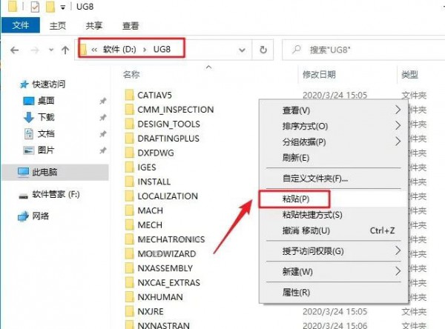Select the NXCAE_EXTRAS folder
The width and height of the screenshot is (445, 329).
162,283
